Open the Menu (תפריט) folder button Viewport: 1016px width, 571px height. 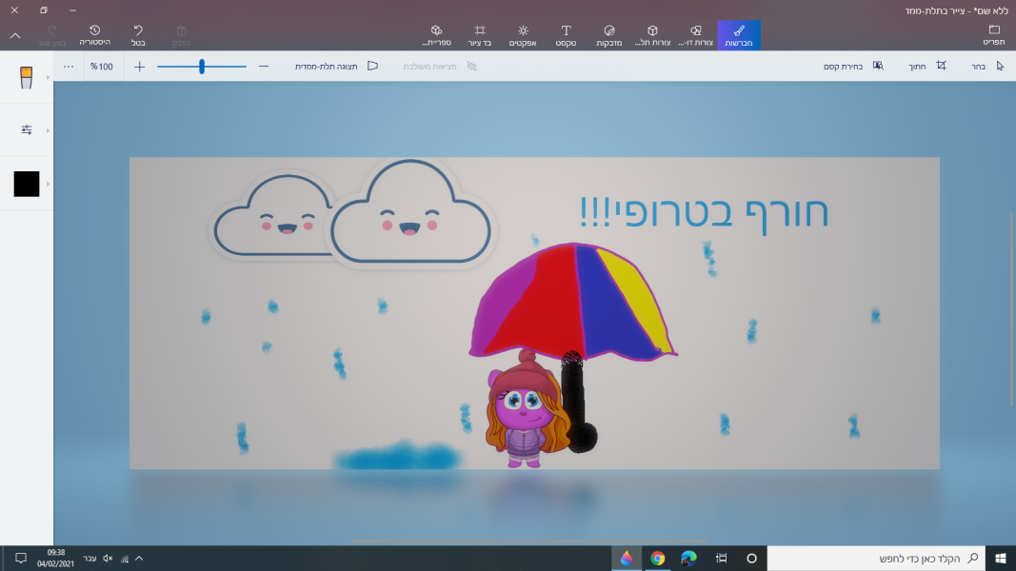(994, 35)
